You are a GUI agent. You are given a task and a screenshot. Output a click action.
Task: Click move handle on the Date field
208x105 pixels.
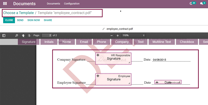[157, 82]
